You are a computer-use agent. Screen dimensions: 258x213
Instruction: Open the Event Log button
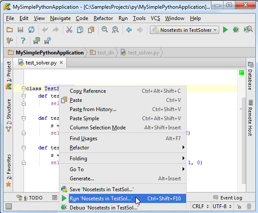pyautogui.click(x=227, y=198)
